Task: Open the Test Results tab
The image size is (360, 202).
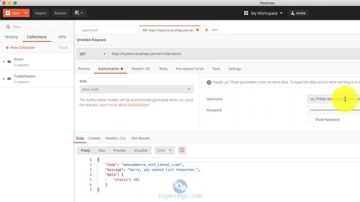Action: [141, 139]
